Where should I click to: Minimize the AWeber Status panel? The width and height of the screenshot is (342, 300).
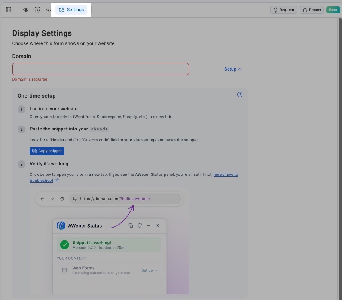[x=149, y=225]
